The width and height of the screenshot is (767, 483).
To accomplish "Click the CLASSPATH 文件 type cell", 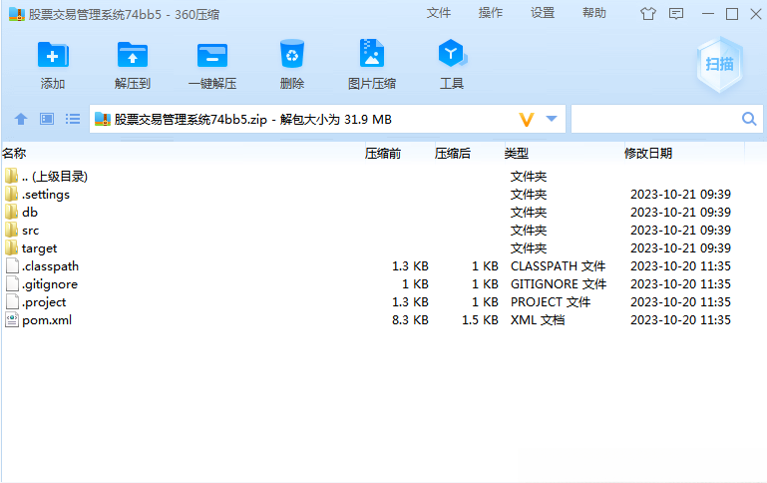I will [x=558, y=266].
